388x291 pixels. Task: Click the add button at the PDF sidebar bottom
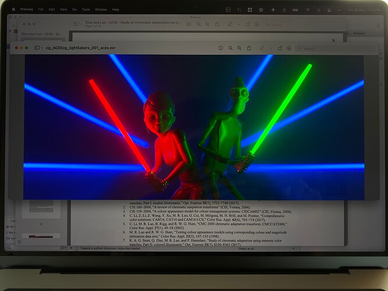tap(19, 242)
